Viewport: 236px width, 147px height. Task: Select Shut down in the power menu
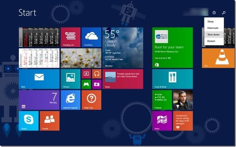[214, 35]
